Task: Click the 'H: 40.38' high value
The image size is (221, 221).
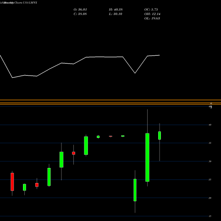Action: [116, 10]
